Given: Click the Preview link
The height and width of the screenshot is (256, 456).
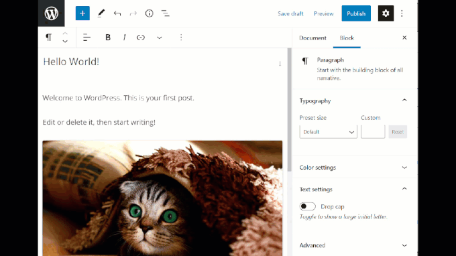Looking at the screenshot, I should click(x=324, y=13).
